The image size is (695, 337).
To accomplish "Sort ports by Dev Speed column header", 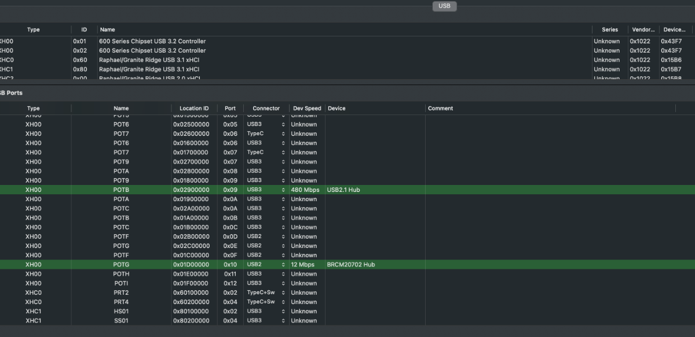I will click(x=306, y=108).
